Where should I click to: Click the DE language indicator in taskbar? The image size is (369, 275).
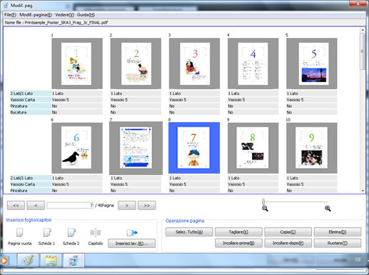coord(358,259)
